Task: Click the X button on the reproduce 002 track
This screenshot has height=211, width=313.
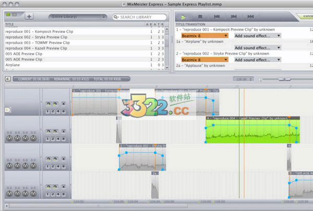Action: click(x=64, y=159)
